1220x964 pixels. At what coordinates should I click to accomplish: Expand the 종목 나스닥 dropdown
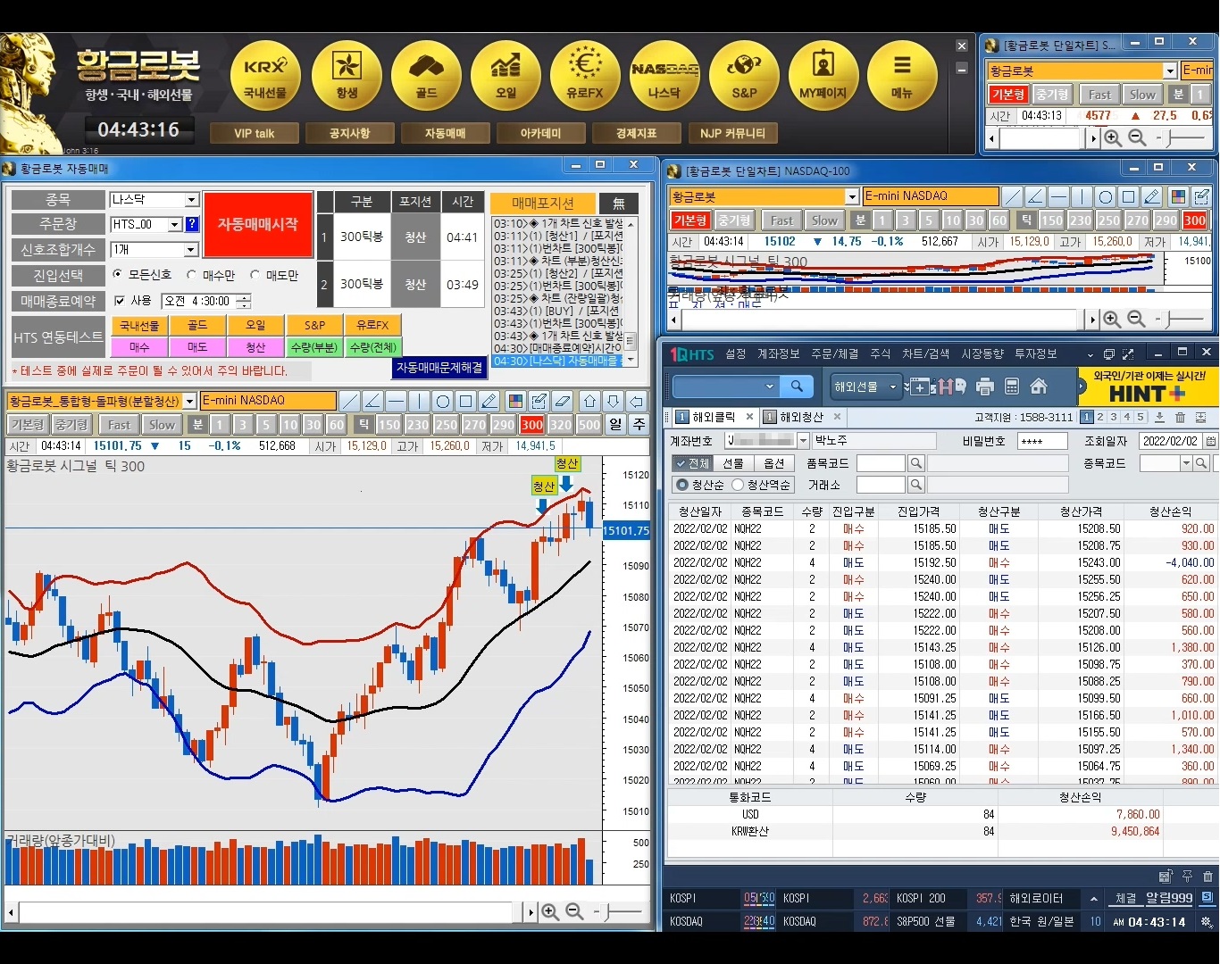pos(192,200)
